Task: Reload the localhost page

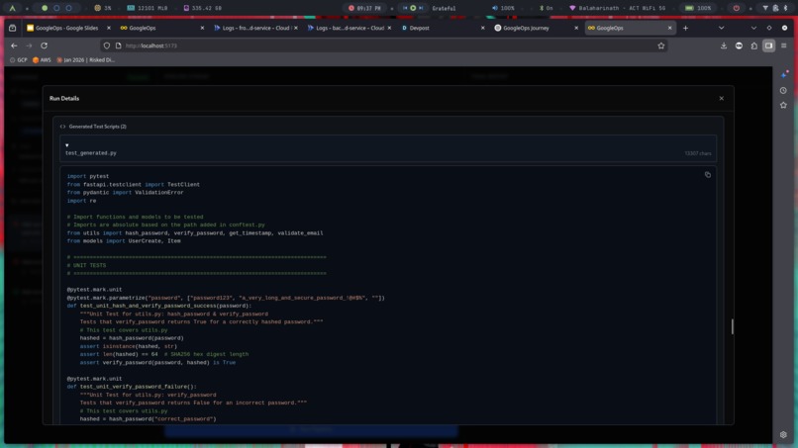Action: (x=45, y=45)
